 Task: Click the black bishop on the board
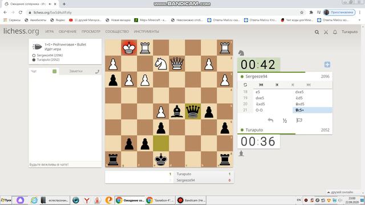tap(177, 112)
